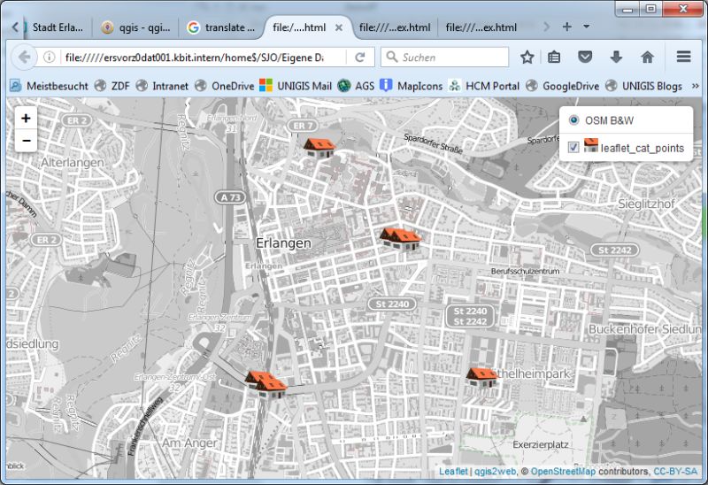Switch to the qgis - qgi... tab
708x485 pixels.
point(136,27)
